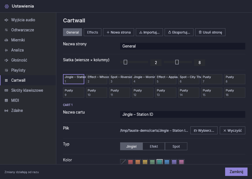Select empty cart slot Pusty 16
Viewport: 252px width, 179px height.
(235, 93)
